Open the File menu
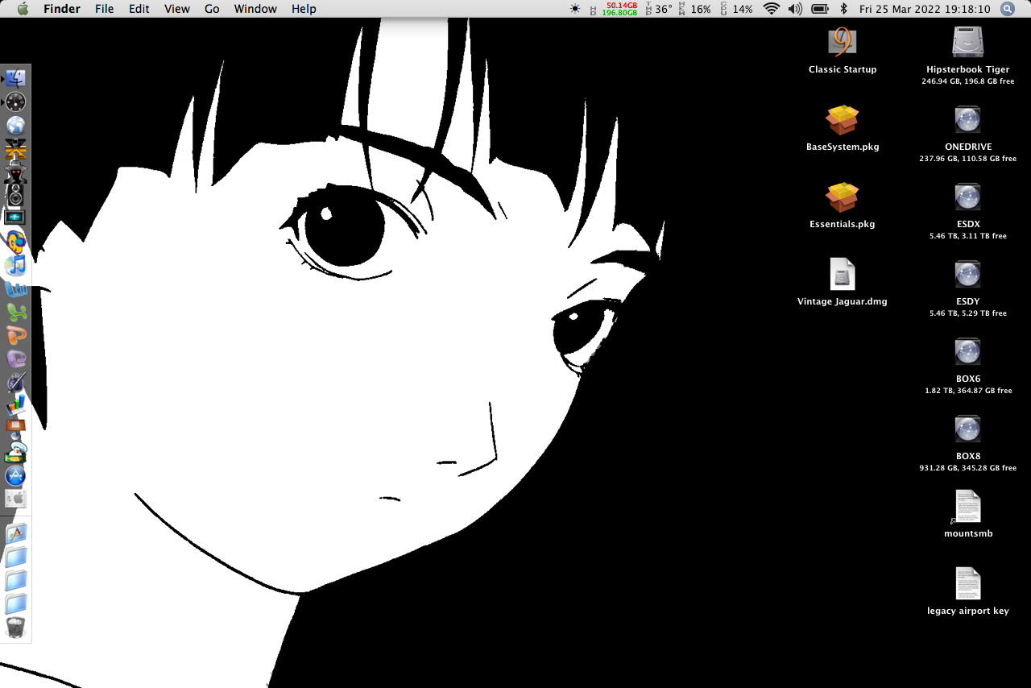Screen dimensions: 1031x688 pyautogui.click(x=104, y=9)
